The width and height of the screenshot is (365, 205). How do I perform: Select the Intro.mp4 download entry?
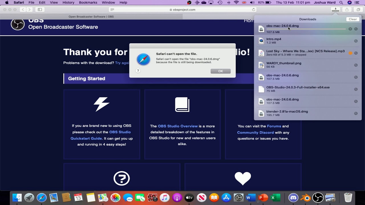(x=308, y=41)
